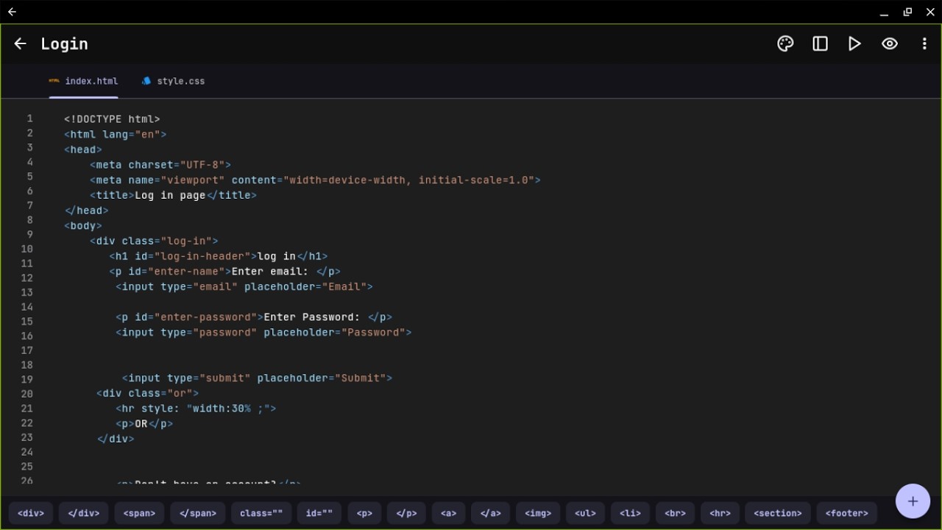Screen dimensions: 942x530
Task: Click the meta charset="UTF-8" line
Action: coord(160,165)
